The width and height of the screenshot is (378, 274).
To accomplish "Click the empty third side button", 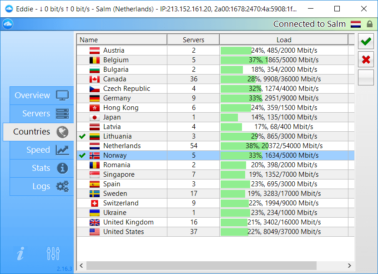I will [x=366, y=78].
